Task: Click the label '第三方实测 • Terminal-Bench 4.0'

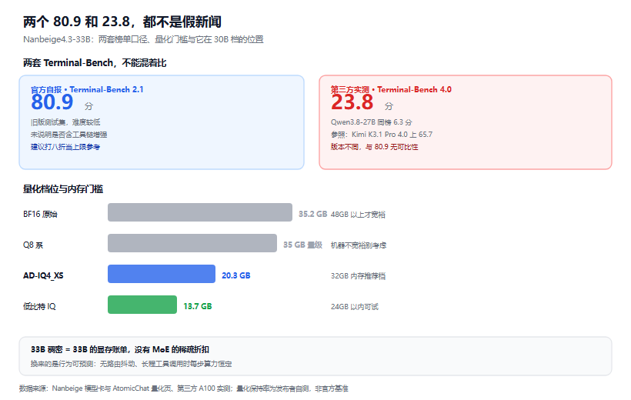Action: point(391,89)
